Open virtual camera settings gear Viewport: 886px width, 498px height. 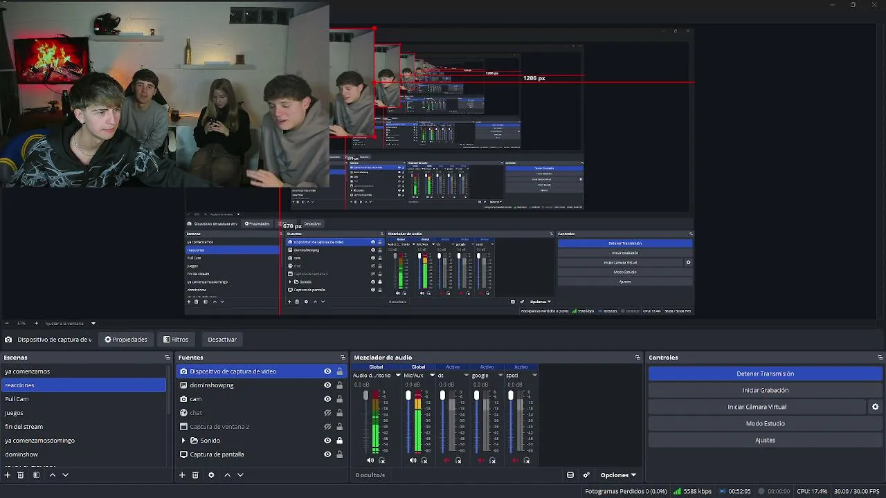tap(875, 407)
